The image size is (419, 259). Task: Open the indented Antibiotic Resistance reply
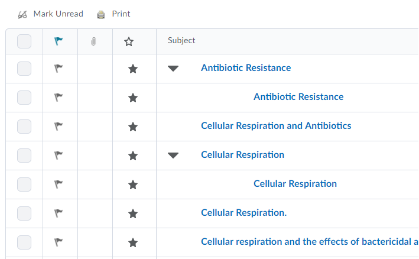[298, 97]
